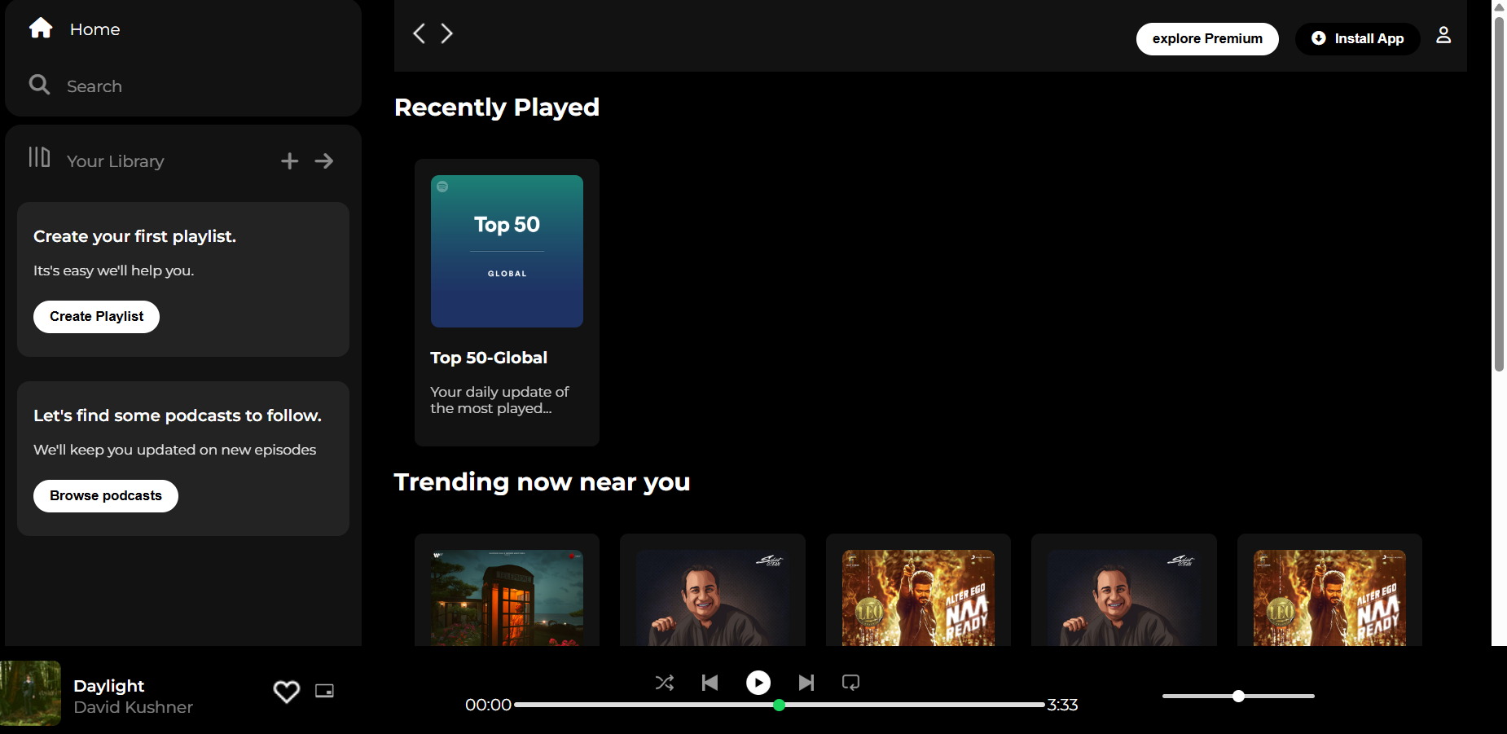Open the third trending card Naa Ready cover
The width and height of the screenshot is (1507, 734).
[918, 598]
